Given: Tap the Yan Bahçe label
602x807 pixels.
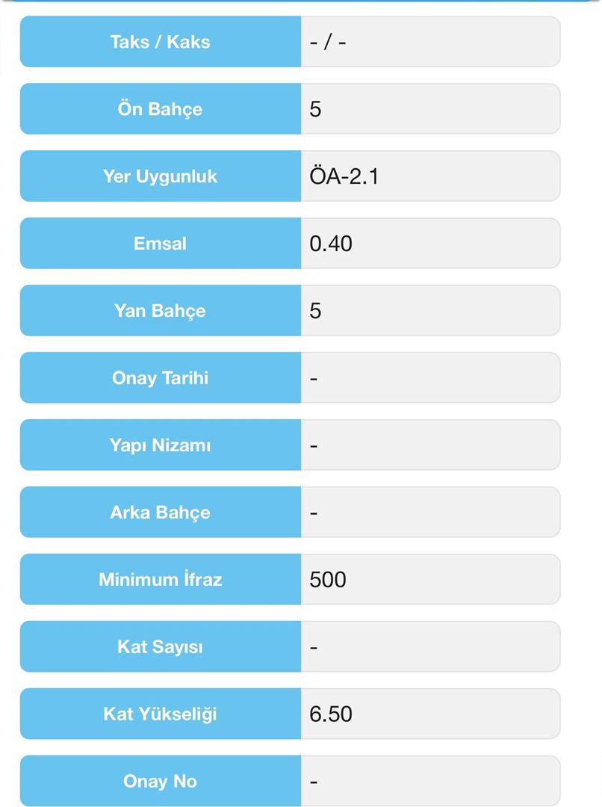Looking at the screenshot, I should pyautogui.click(x=160, y=311).
